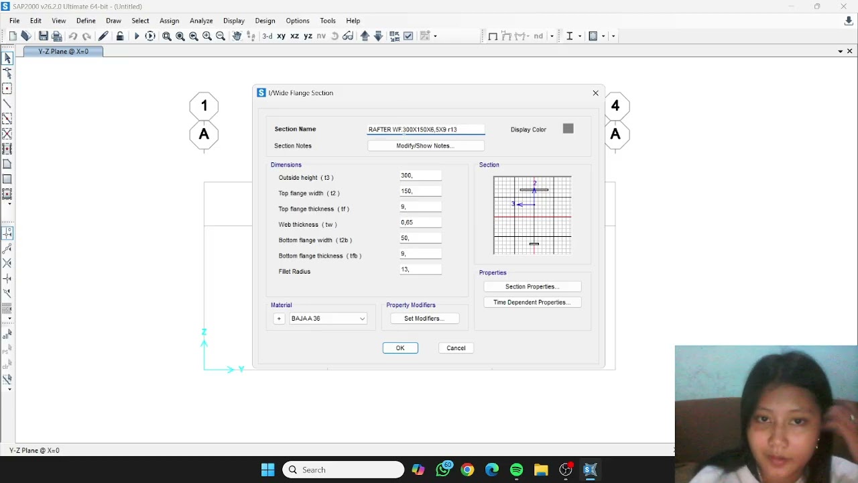The width and height of the screenshot is (858, 483).
Task: Select the pointer Select Object tool
Action: tap(7, 59)
